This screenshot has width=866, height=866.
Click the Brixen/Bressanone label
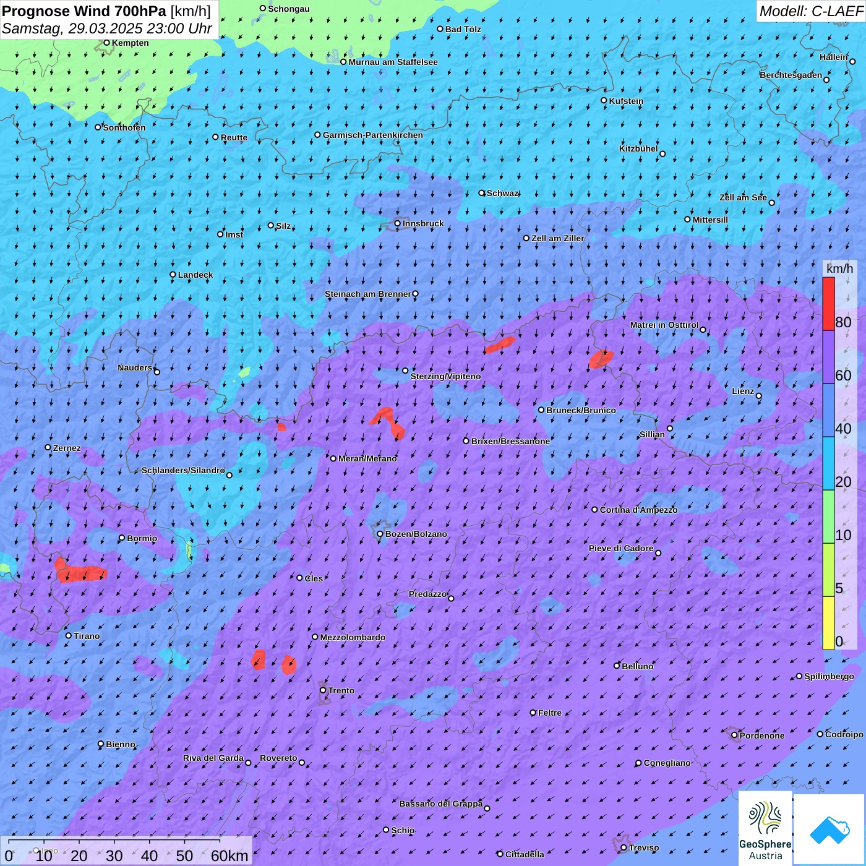510,441
